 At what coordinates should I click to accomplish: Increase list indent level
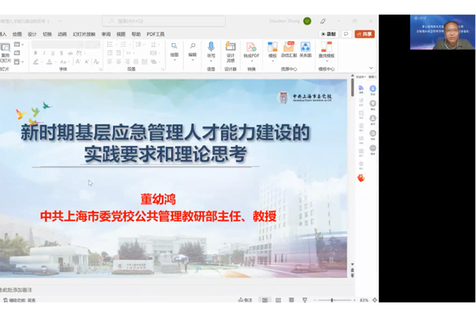click(118, 53)
